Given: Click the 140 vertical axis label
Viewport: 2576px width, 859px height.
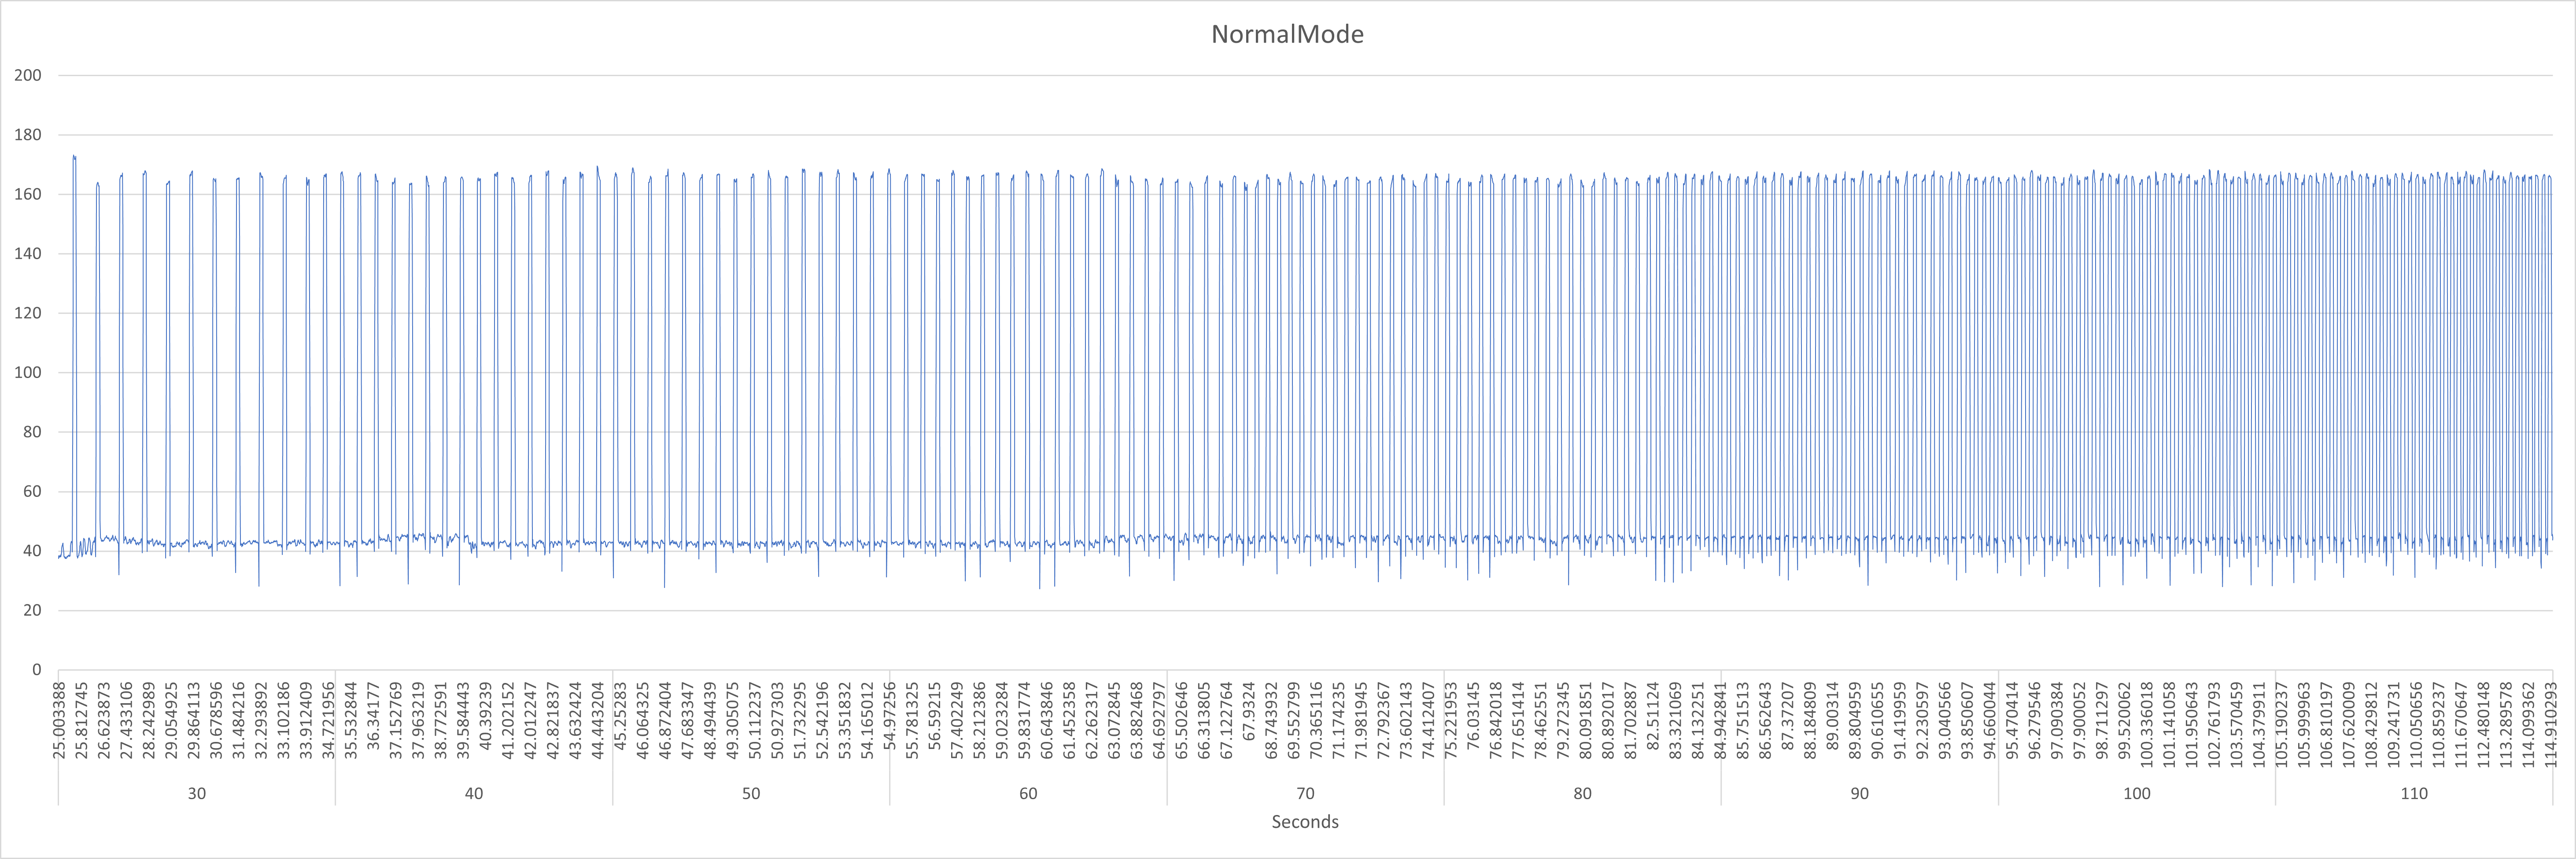Looking at the screenshot, I should point(29,254).
